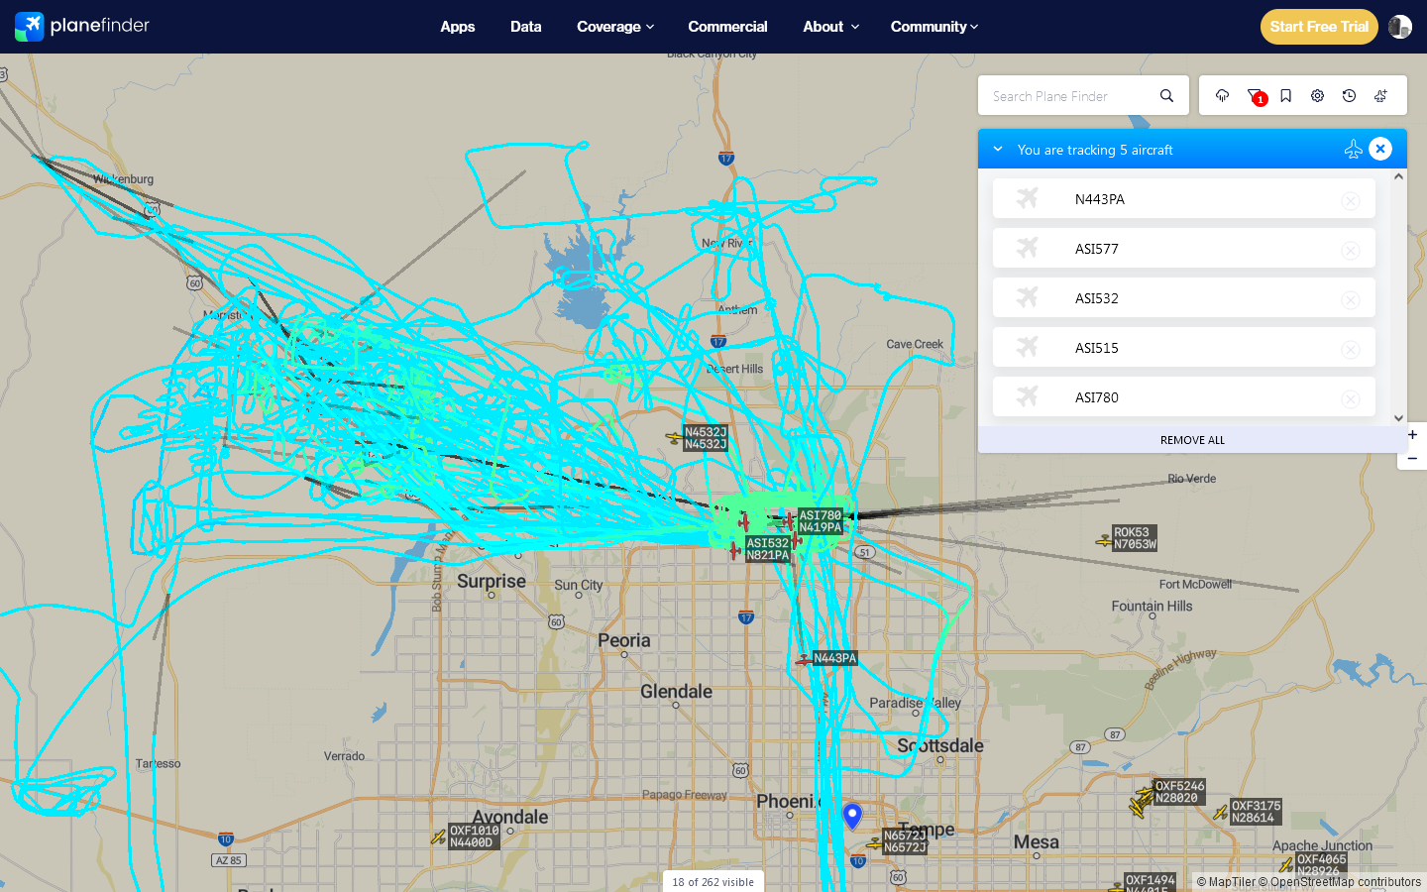Open the Apps menu item
The height and width of the screenshot is (892, 1427).
click(458, 27)
